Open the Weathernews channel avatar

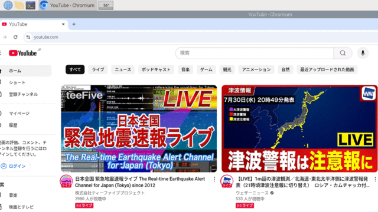(227, 181)
